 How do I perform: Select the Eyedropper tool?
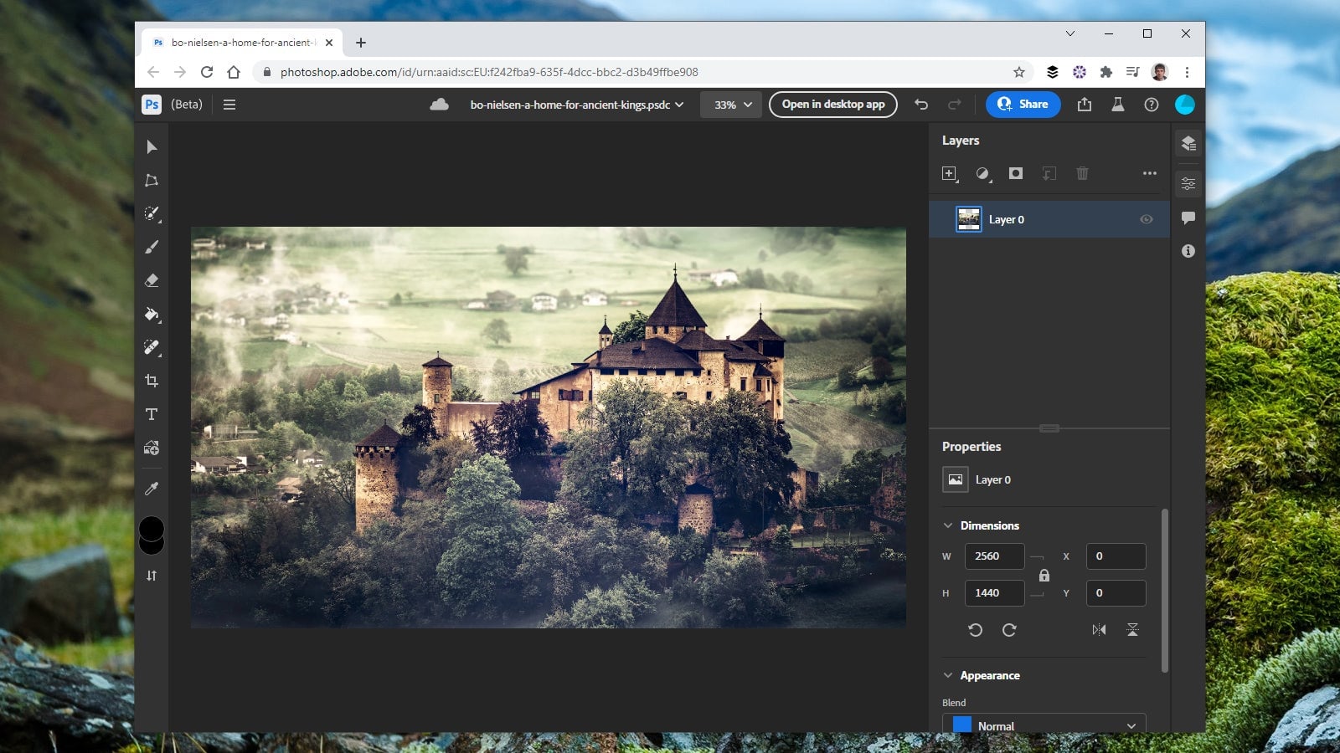tap(152, 489)
